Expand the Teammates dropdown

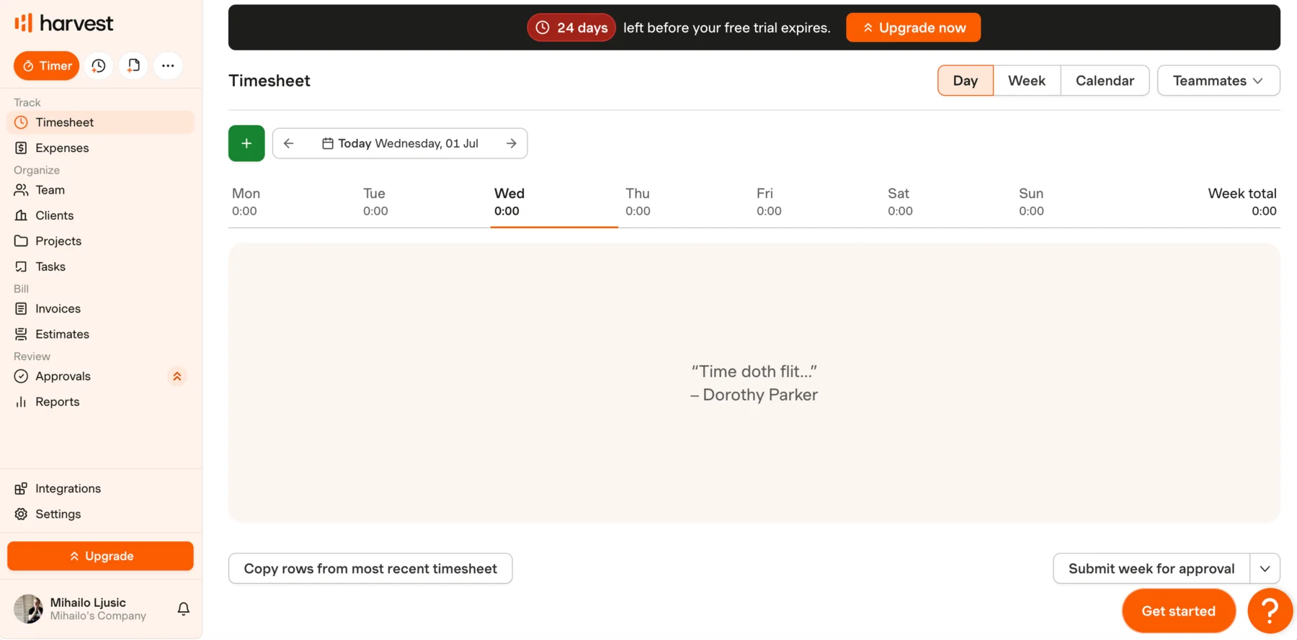coord(1218,81)
